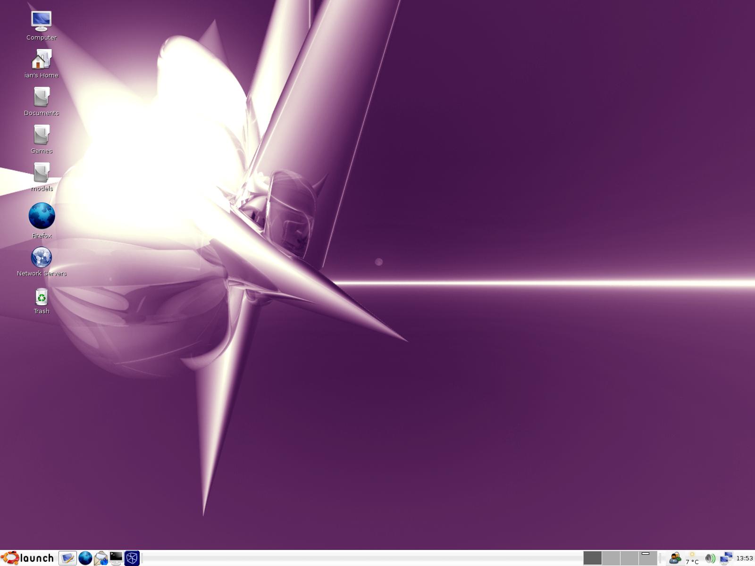Open the network monitor tray icon
Screen dimensions: 755x566
click(x=726, y=558)
